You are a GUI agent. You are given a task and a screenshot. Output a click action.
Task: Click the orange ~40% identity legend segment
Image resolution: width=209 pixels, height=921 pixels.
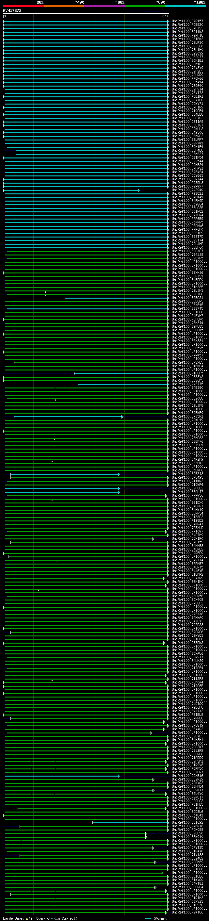click(64, 6)
